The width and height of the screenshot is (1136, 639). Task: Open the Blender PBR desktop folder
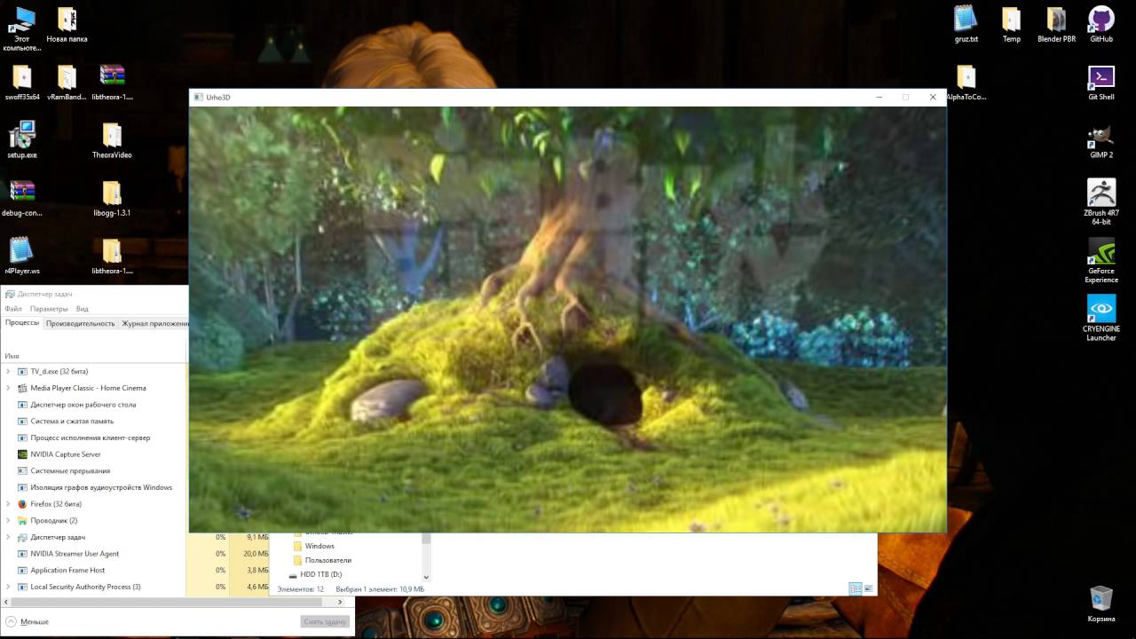[1056, 24]
